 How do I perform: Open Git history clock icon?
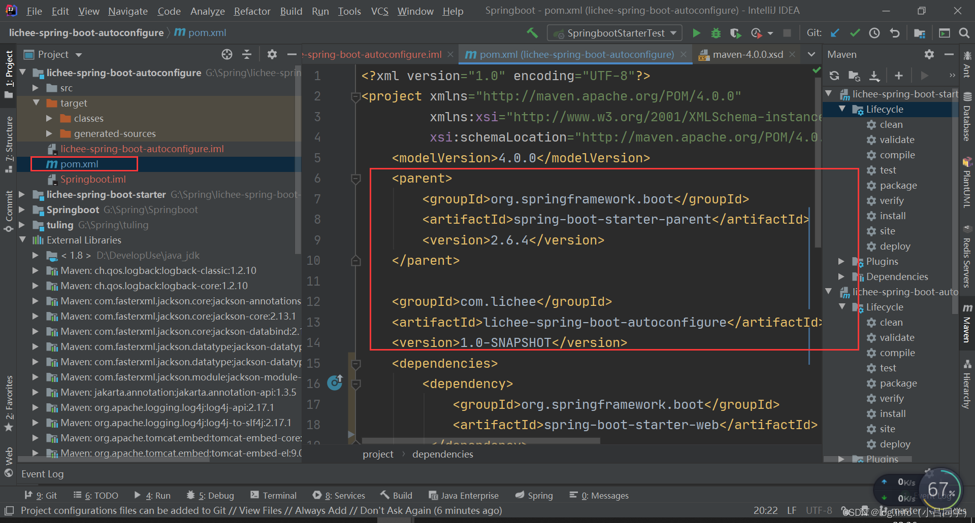[874, 33]
